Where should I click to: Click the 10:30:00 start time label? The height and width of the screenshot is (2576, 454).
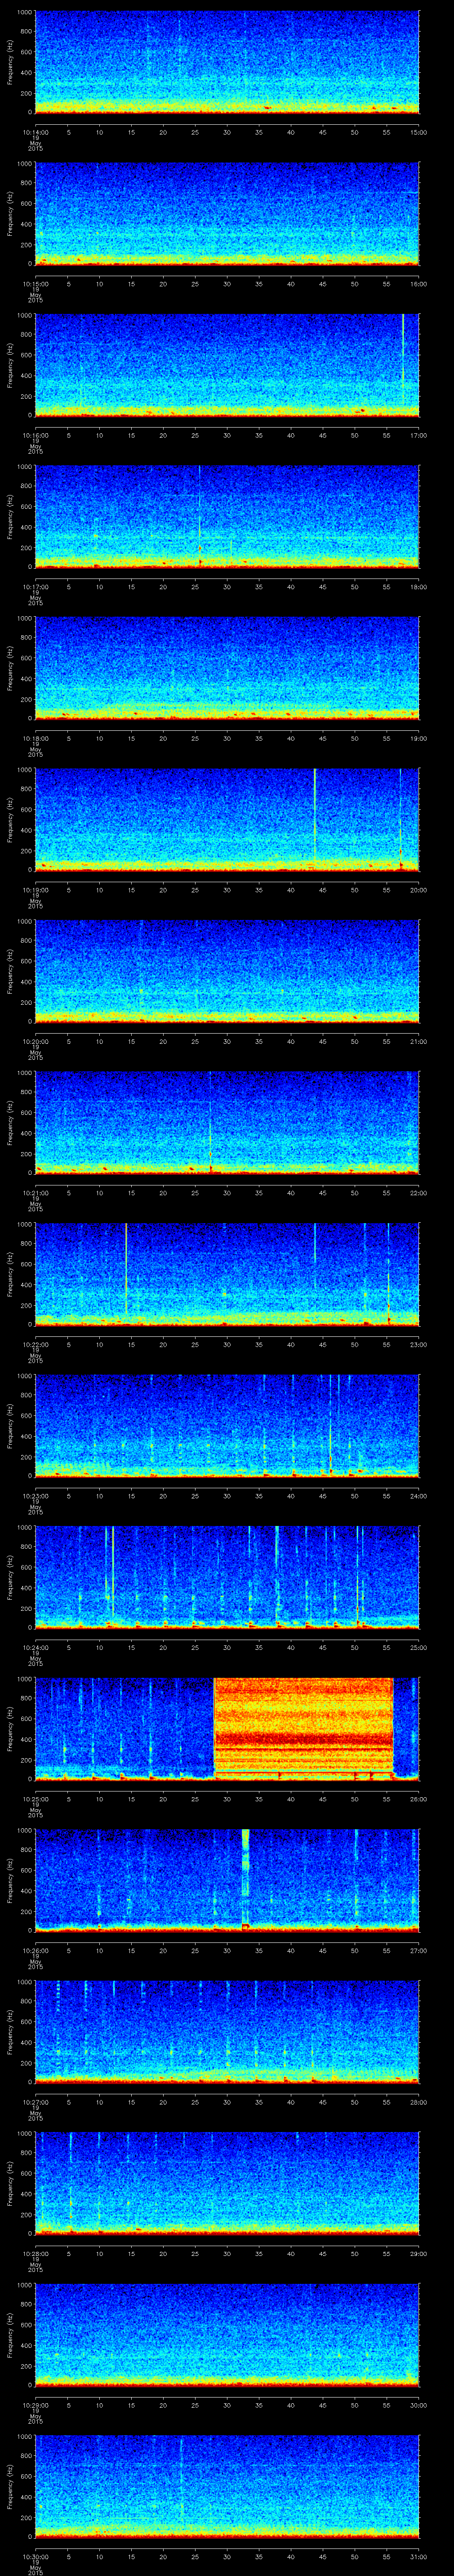35,2556
